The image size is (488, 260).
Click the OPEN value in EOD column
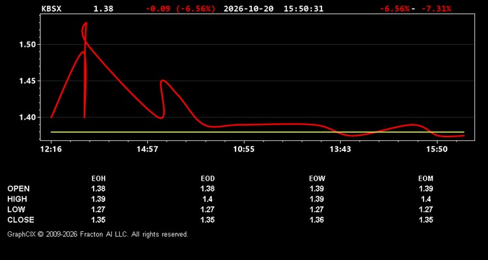click(x=208, y=188)
